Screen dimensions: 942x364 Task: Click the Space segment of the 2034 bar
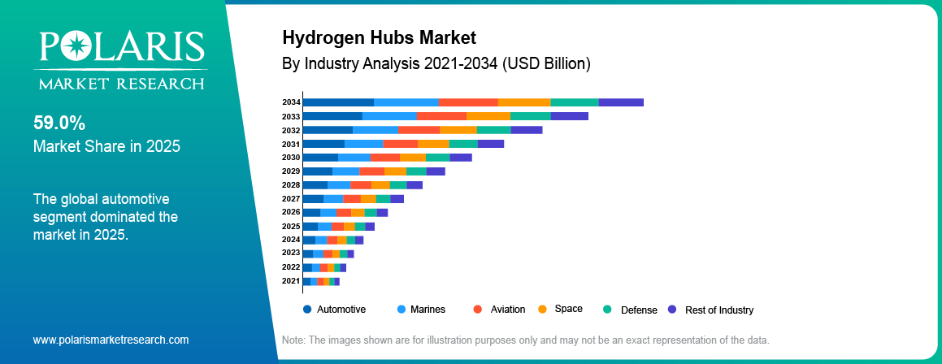(524, 102)
